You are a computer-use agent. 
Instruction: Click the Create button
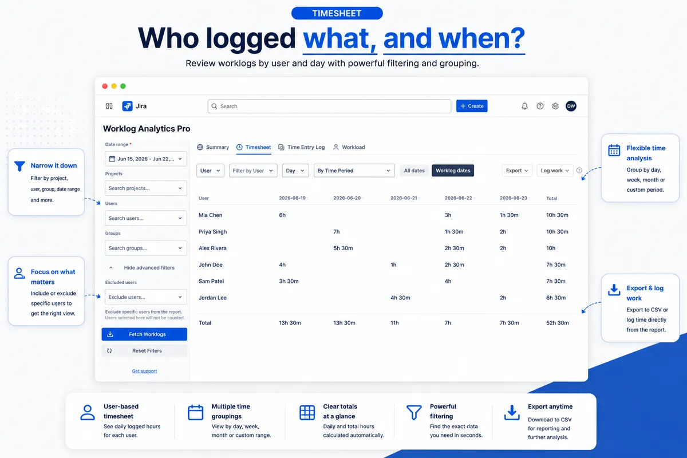tap(472, 106)
